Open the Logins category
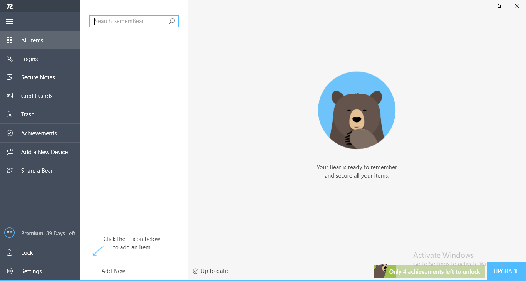526x281 pixels. [x=40, y=59]
